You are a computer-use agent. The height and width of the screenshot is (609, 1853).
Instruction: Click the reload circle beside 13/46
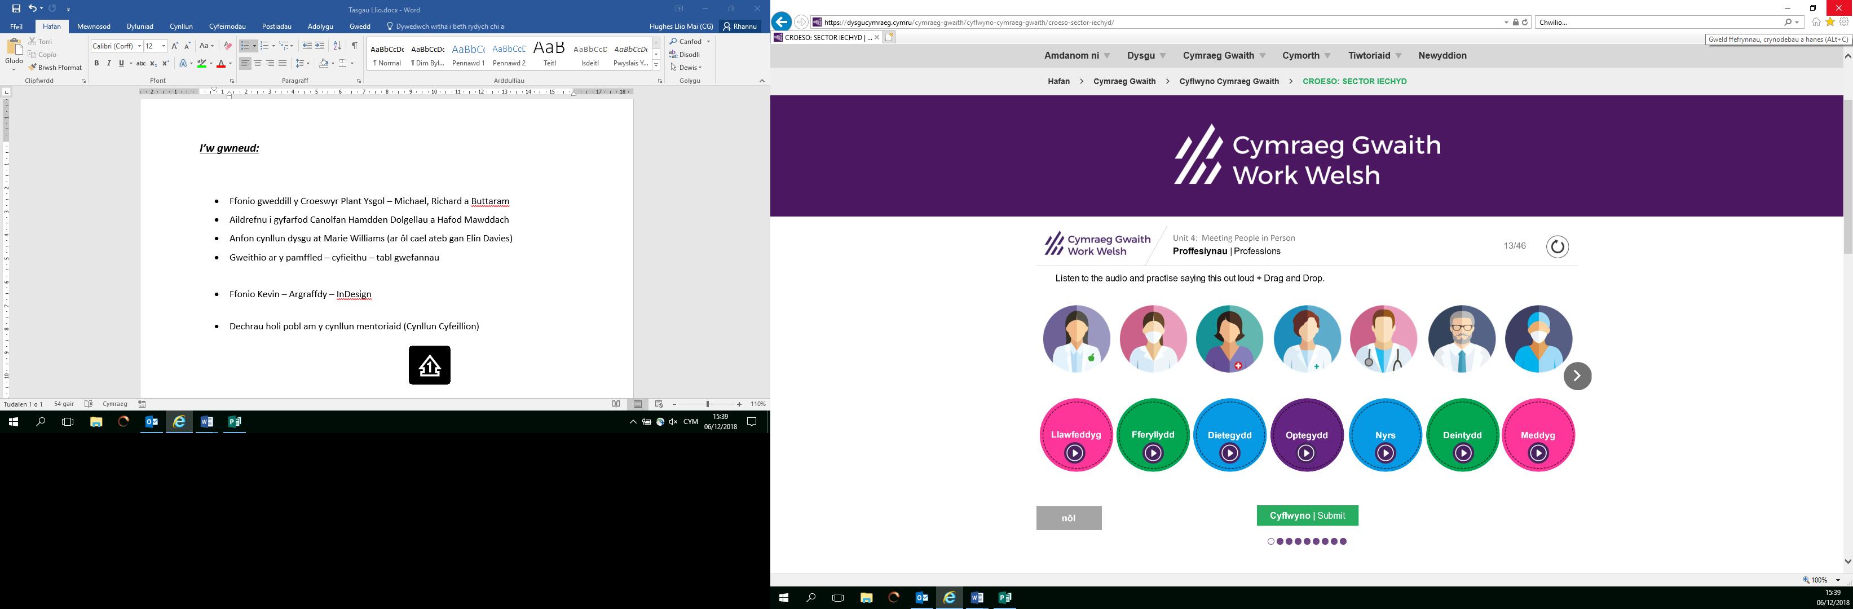[x=1556, y=246]
